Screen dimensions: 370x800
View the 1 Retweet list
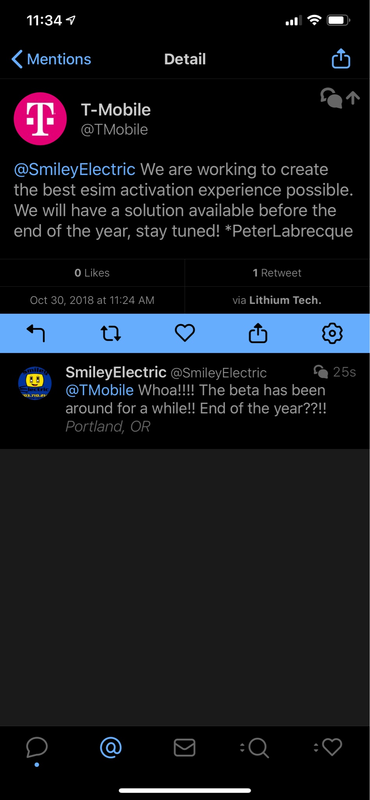(277, 273)
